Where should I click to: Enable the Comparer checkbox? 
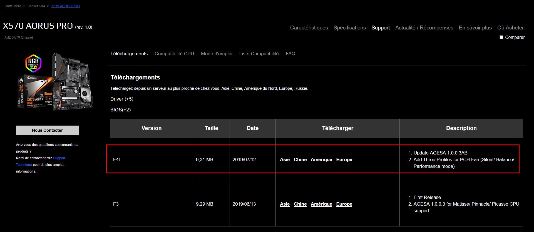click(x=501, y=37)
